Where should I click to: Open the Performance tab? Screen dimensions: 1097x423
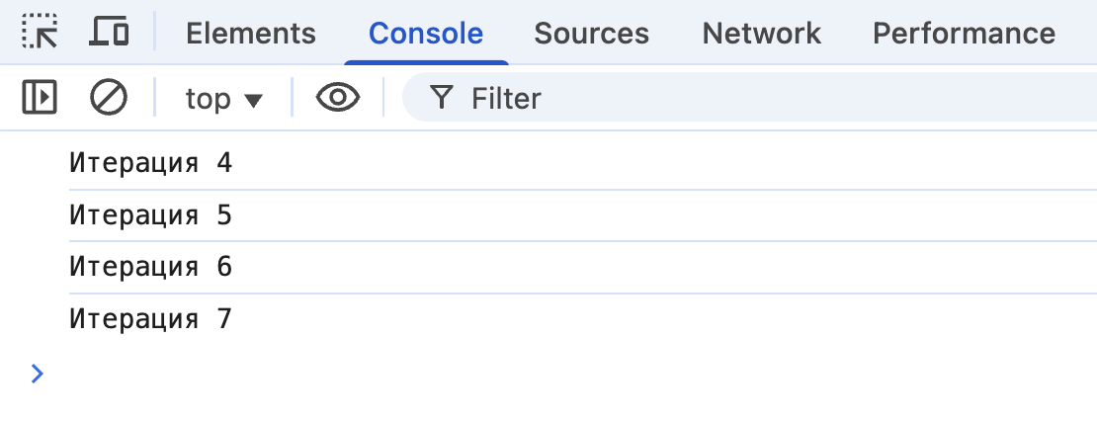[964, 34]
